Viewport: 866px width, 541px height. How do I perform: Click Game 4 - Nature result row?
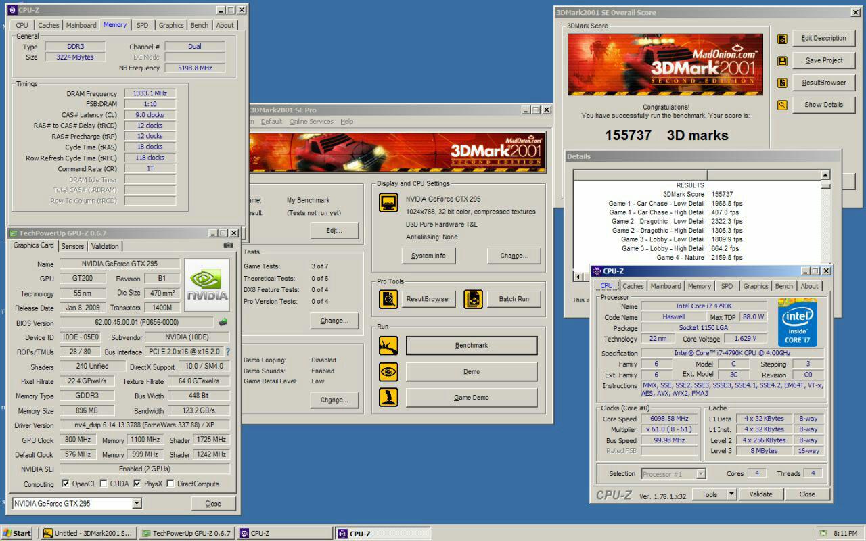pyautogui.click(x=697, y=258)
